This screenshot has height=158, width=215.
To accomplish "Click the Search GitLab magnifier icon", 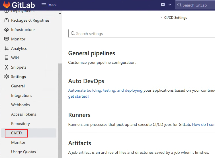I will (179, 5).
